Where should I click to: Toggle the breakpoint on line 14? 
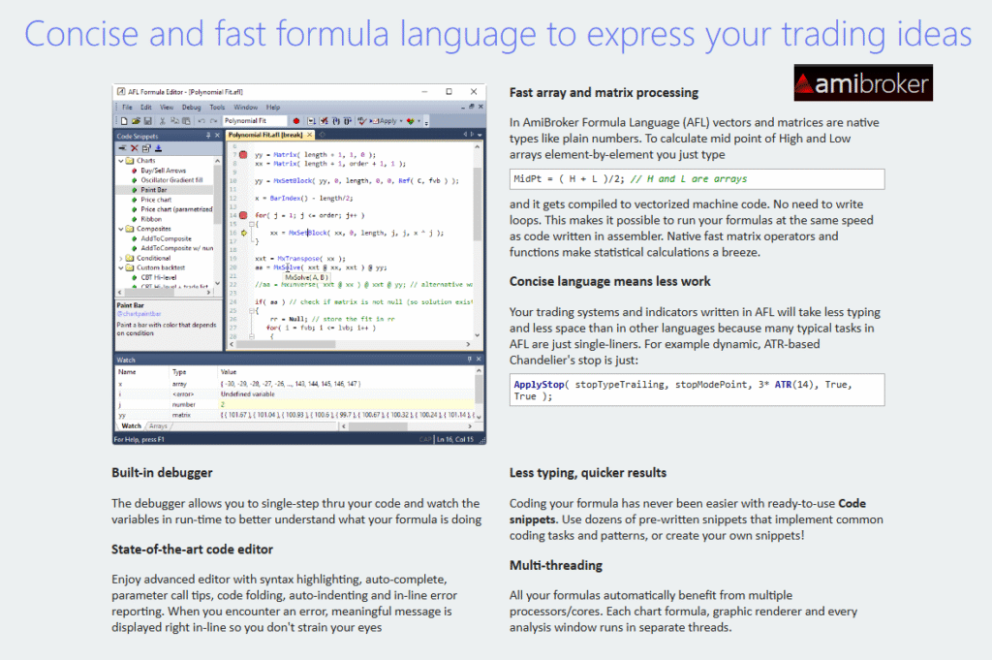coord(243,215)
